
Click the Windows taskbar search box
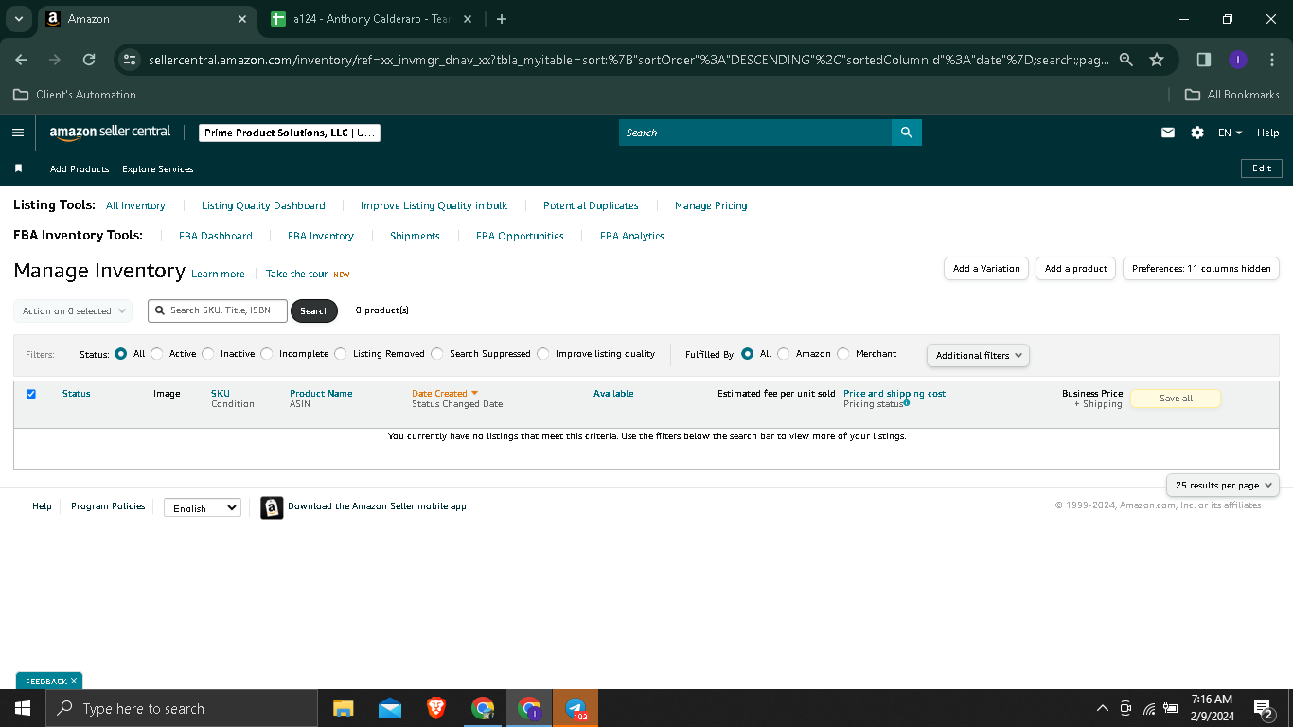[x=181, y=708]
